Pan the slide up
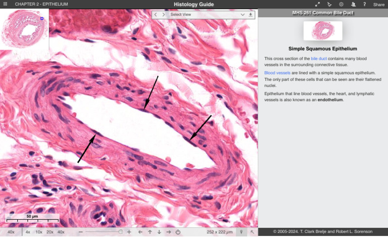Image resolution: width=388 pixels, height=238 pixels. tap(150, 232)
